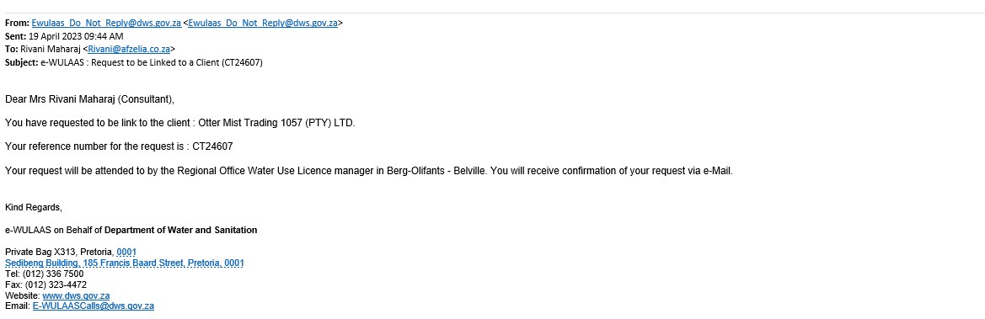Click the first Ewulaas_Do_Not_Reply sender address link
The width and height of the screenshot is (985, 319).
tap(106, 24)
